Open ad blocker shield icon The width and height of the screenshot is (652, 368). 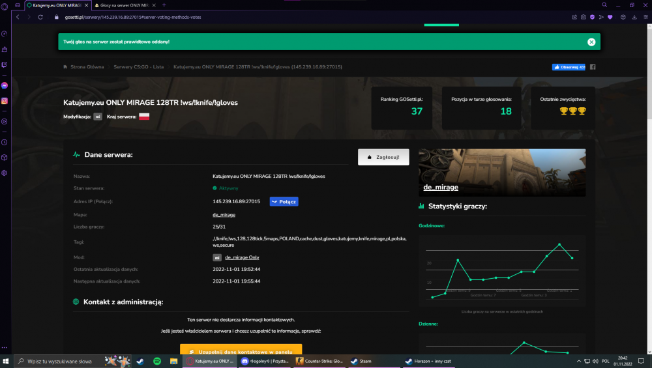pyautogui.click(x=592, y=17)
